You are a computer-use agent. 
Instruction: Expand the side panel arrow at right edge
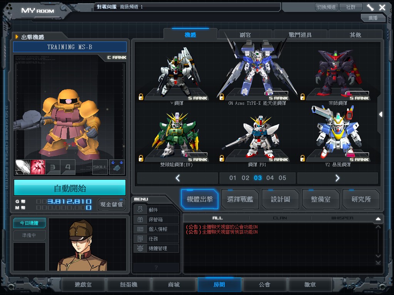click(381, 114)
